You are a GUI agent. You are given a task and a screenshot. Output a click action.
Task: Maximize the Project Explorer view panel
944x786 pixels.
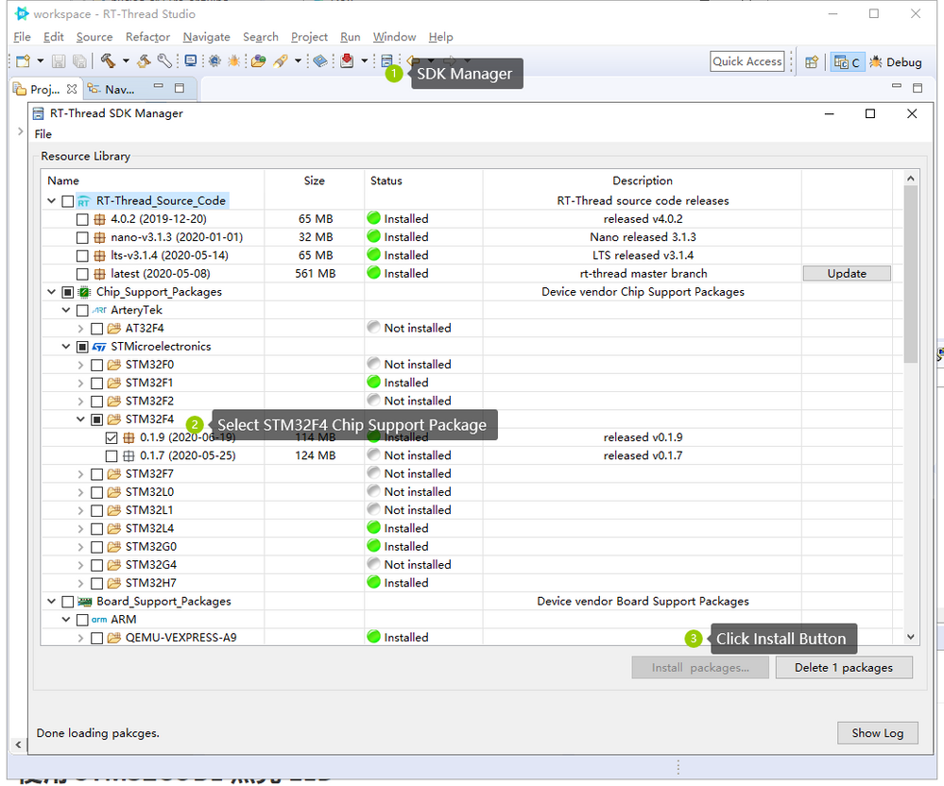[180, 88]
